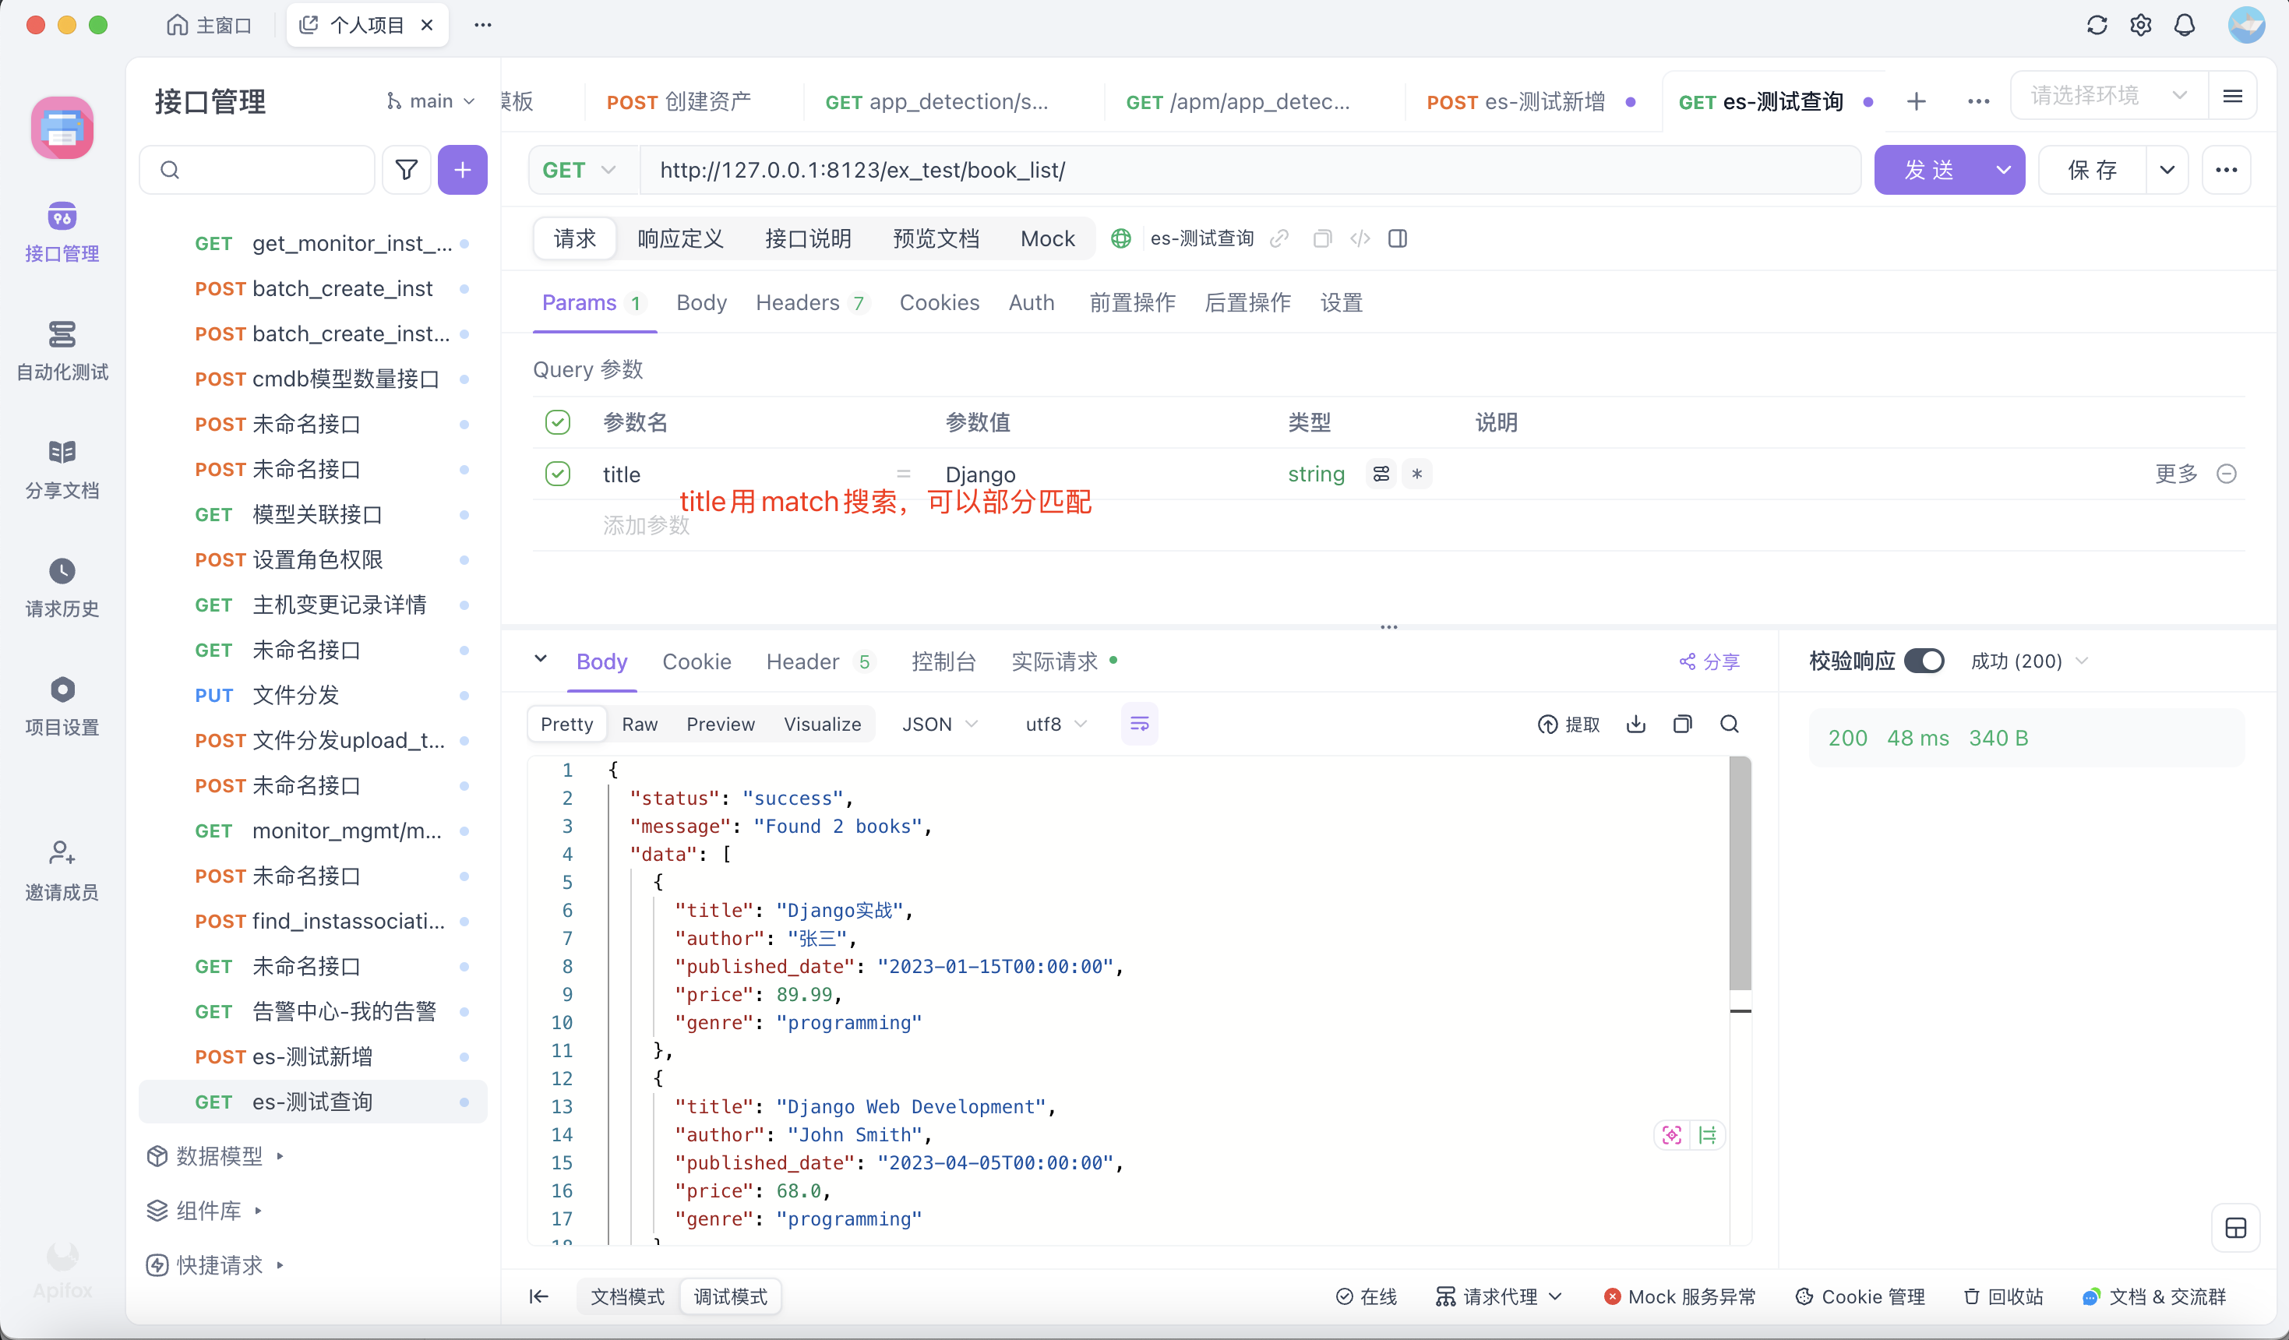Uncheck the title parameter checkbox
This screenshot has height=1340, width=2289.
[x=558, y=474]
